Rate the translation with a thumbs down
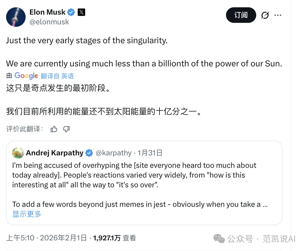305x251 pixels. click(66, 129)
